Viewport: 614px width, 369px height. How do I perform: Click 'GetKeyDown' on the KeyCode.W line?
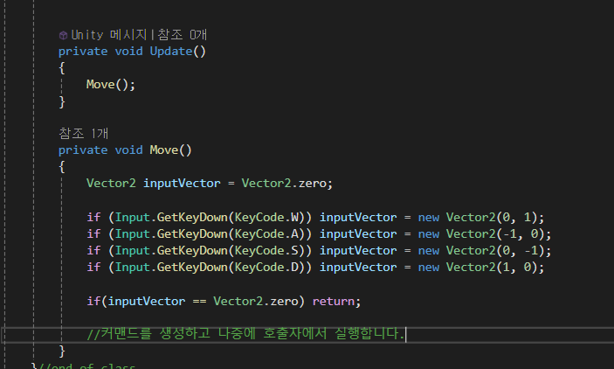[192, 217]
